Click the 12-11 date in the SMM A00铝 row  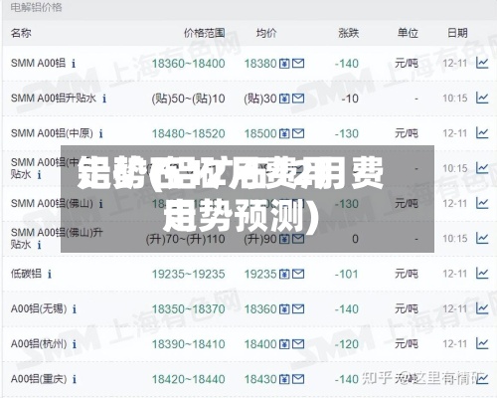tap(454, 63)
